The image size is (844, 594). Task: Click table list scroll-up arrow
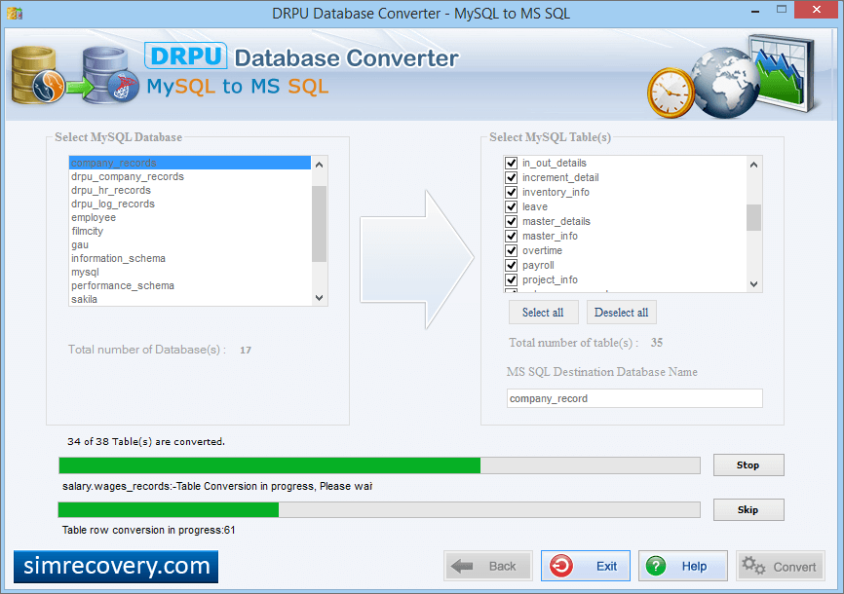[x=753, y=165]
